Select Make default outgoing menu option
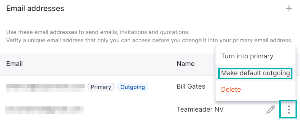Image resolution: width=300 pixels, height=126 pixels. 256,73
